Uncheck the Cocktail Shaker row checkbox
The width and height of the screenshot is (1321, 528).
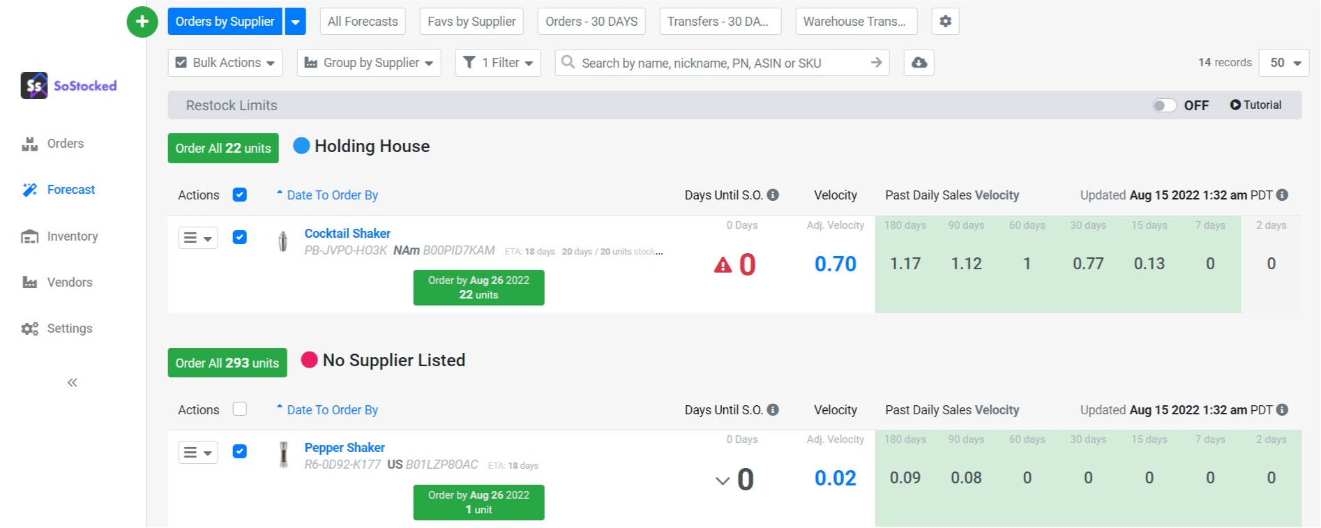point(239,237)
